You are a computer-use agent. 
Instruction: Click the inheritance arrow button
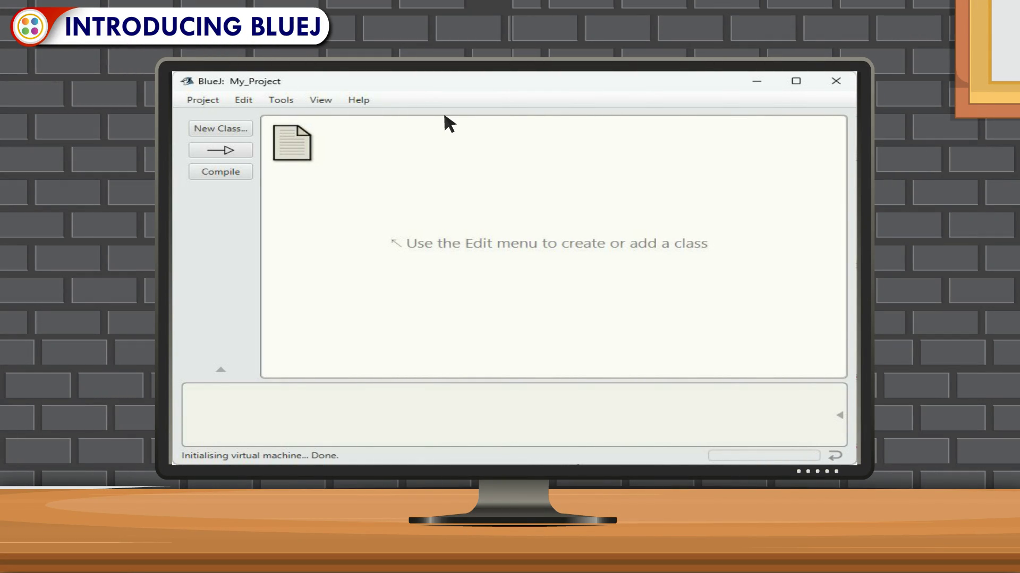point(220,150)
